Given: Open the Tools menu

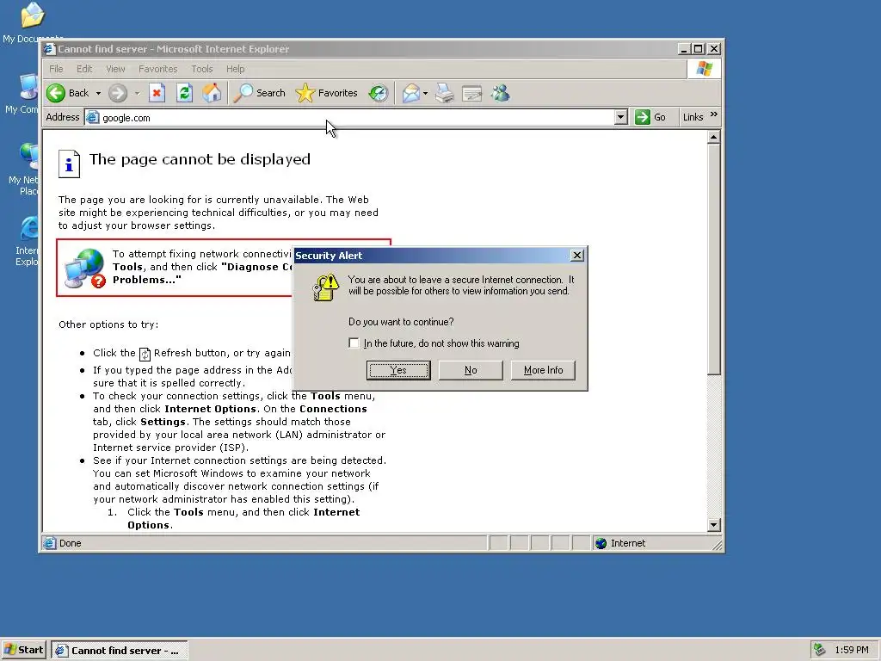Looking at the screenshot, I should point(201,69).
